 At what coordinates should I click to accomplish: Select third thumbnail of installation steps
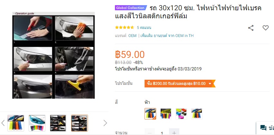tap(58, 123)
